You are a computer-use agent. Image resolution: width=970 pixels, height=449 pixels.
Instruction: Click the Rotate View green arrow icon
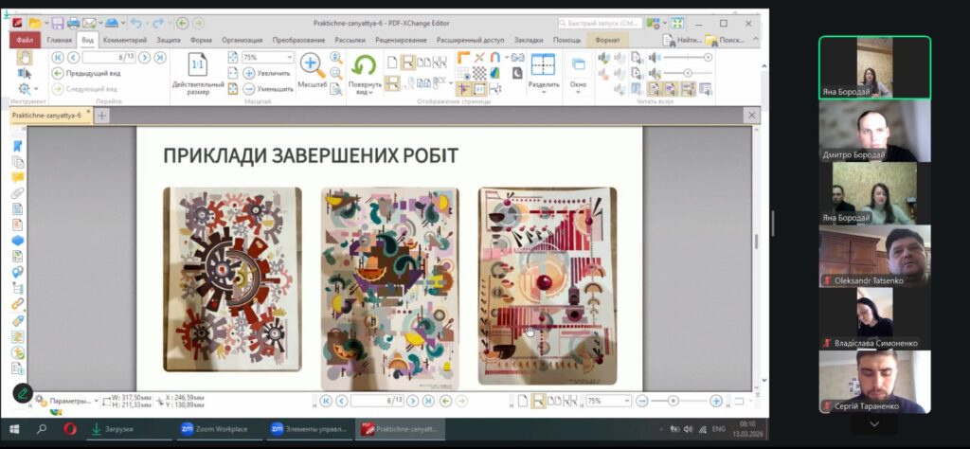(364, 64)
